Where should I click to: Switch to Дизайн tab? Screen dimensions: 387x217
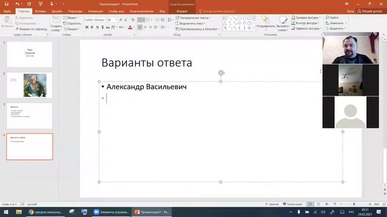coord(57,11)
